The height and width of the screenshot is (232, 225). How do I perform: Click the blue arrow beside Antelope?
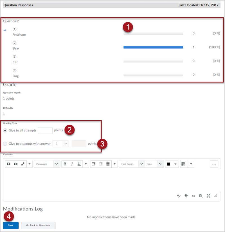coord(5,30)
